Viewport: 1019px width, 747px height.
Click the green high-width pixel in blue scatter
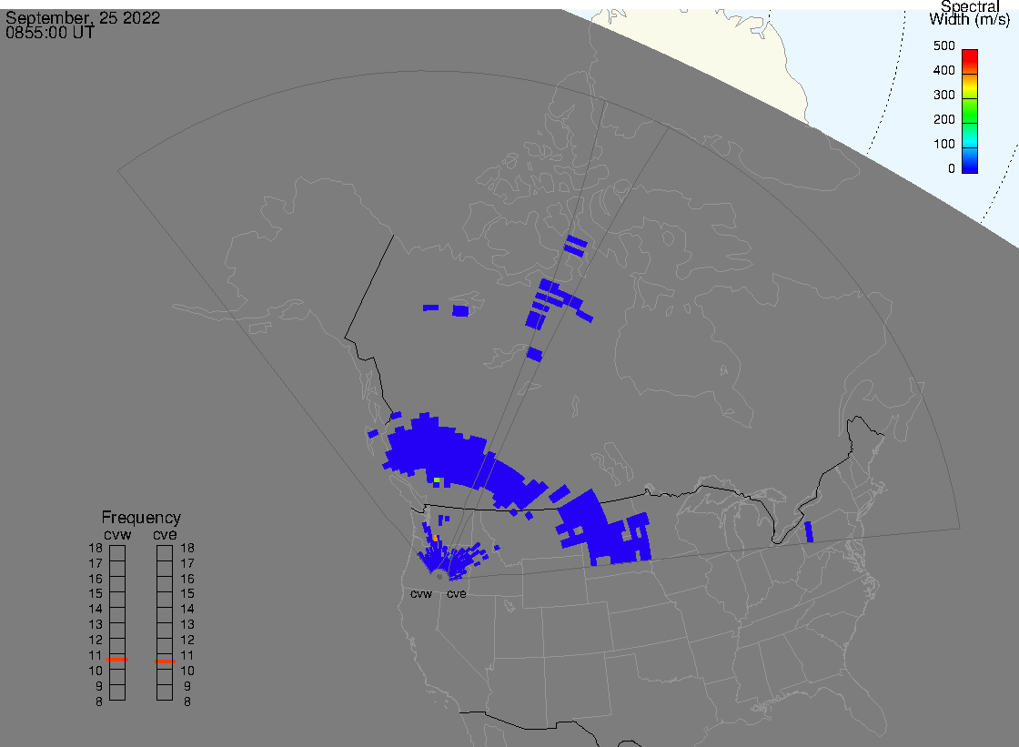click(438, 480)
